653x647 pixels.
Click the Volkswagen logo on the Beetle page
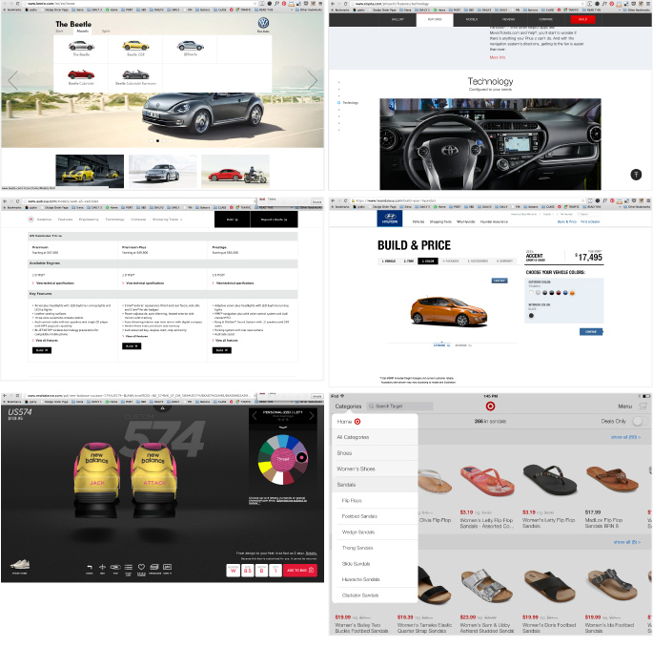click(x=263, y=23)
